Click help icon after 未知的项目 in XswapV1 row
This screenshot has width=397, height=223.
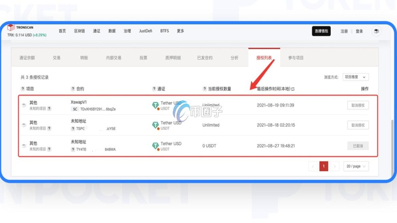[x=49, y=109]
